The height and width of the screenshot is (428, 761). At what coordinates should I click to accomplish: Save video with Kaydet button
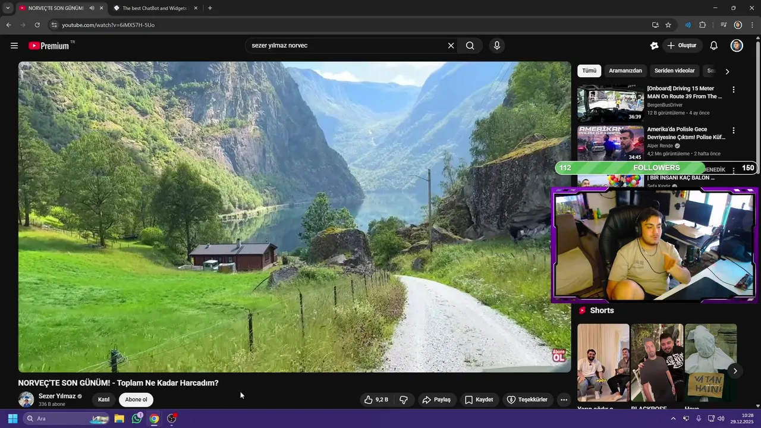coord(479,399)
